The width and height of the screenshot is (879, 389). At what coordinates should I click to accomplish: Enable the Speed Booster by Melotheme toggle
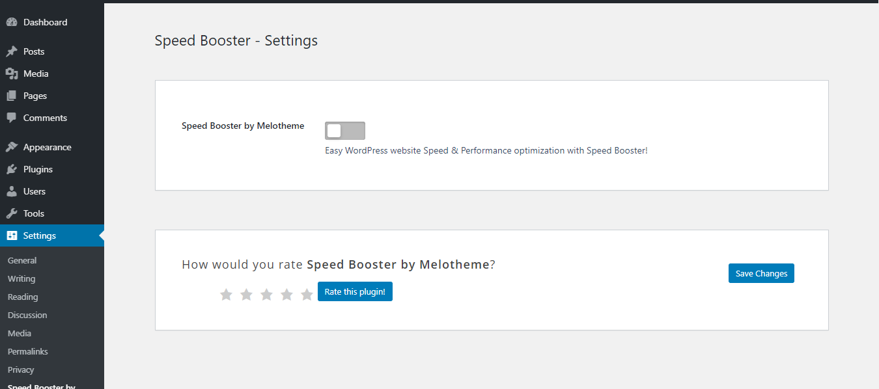click(x=344, y=131)
